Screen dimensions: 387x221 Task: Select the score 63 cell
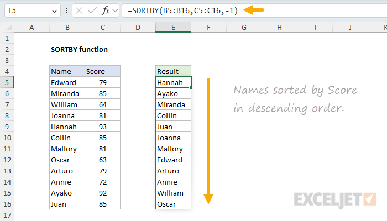point(103,160)
